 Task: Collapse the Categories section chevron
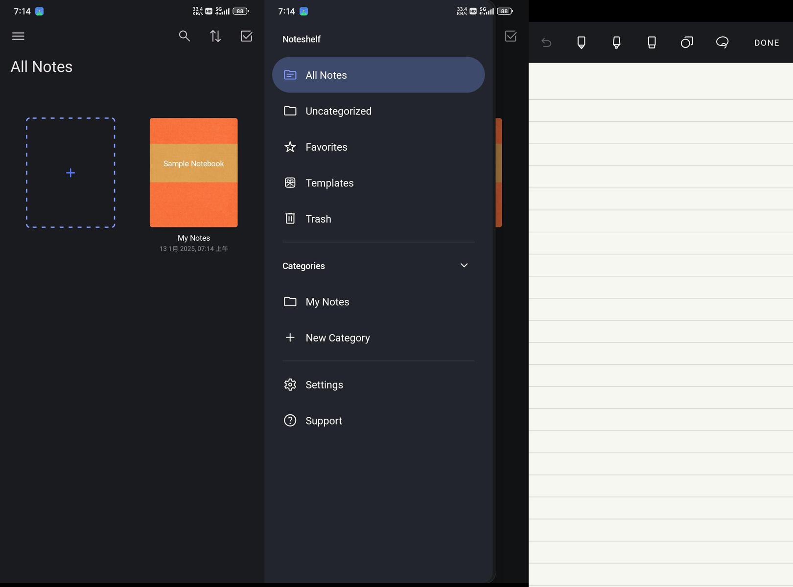point(464,266)
